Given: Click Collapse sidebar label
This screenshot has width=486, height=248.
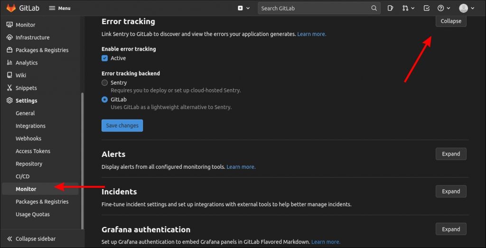Looking at the screenshot, I should click(36, 239).
